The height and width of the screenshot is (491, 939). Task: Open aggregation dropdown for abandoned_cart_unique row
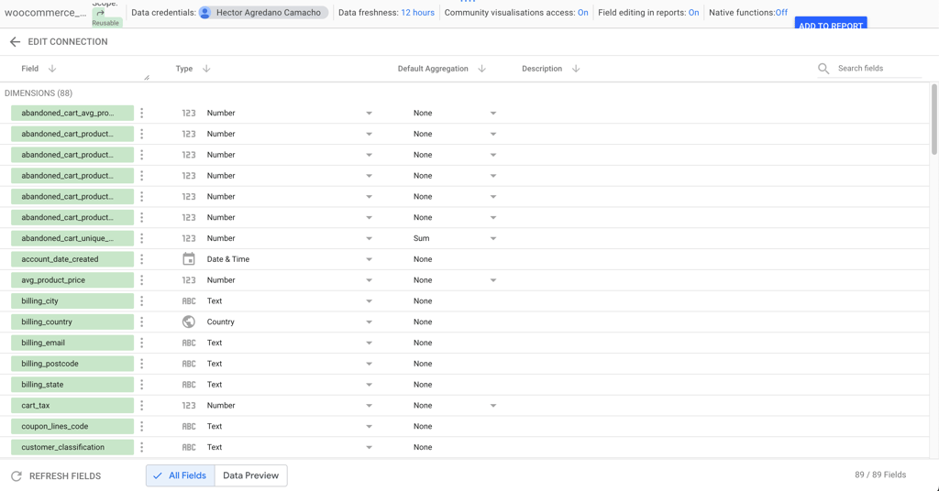point(492,239)
